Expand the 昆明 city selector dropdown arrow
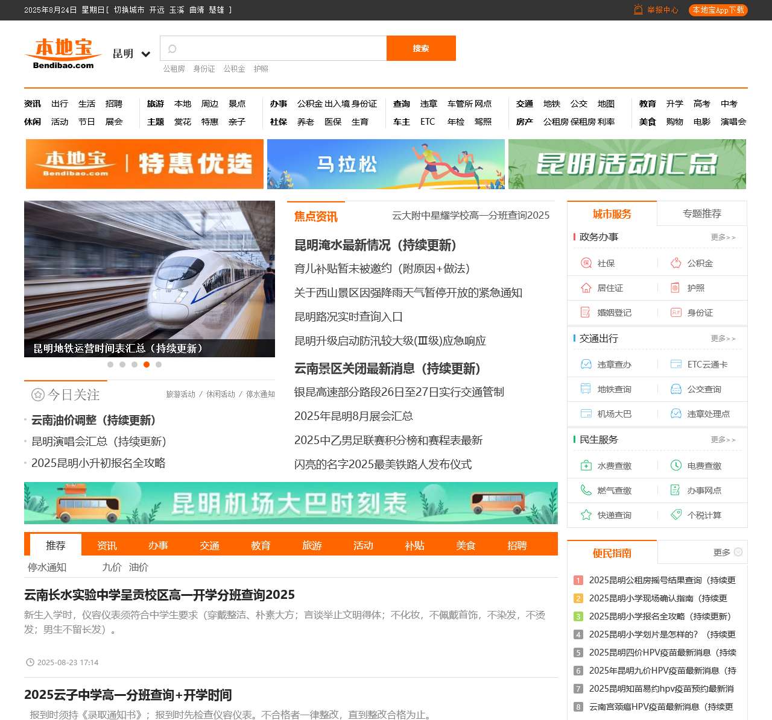Image resolution: width=772 pixels, height=720 pixels. click(145, 54)
